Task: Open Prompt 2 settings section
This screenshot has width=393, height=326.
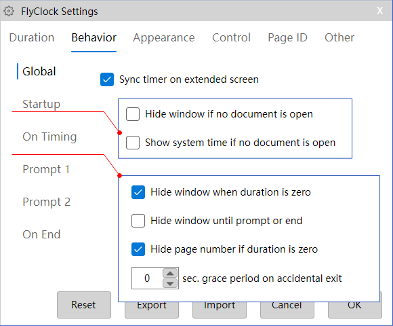Action: point(46,202)
